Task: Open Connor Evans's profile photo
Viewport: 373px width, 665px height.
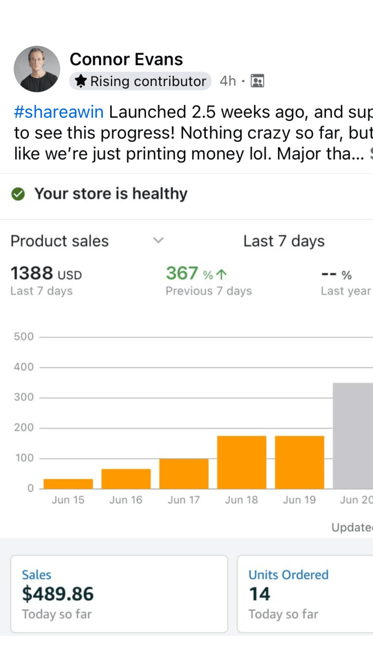Action: (37, 69)
